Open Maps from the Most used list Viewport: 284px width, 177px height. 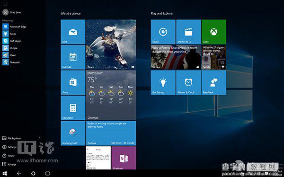pyautogui.click(x=9, y=34)
